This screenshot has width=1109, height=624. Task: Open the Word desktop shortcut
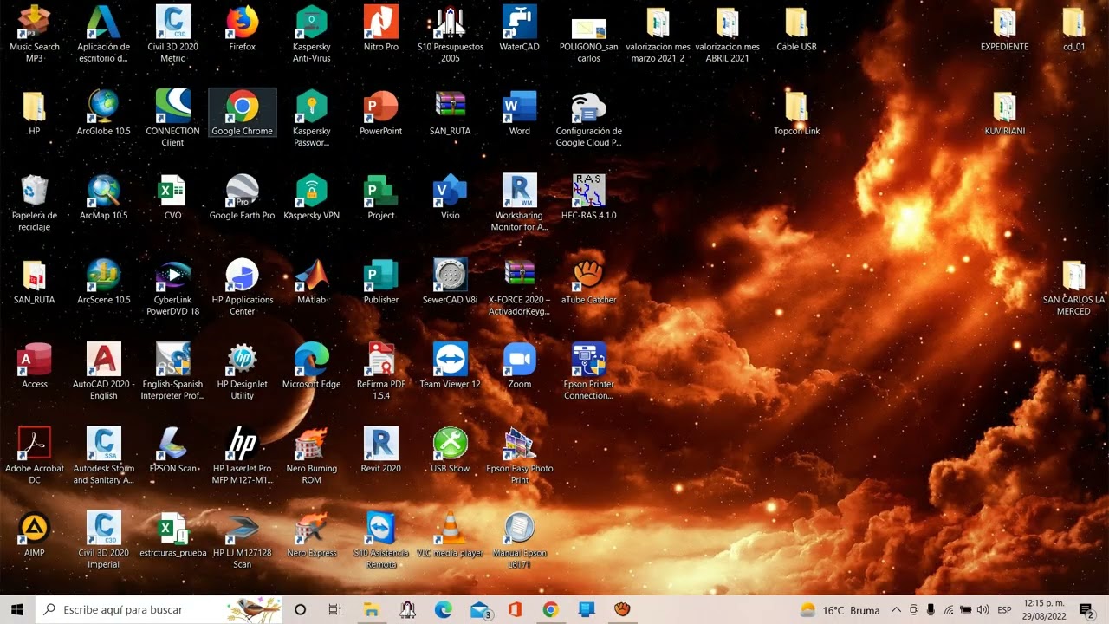click(x=520, y=113)
